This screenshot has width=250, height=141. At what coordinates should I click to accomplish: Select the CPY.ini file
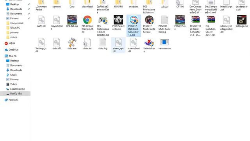(x=180, y=4)
